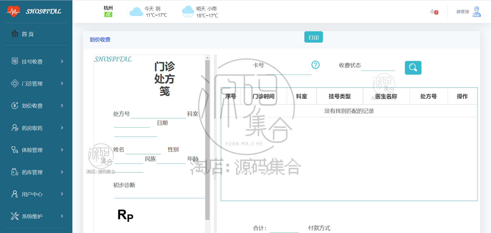Click the 医生名称 column header
The height and width of the screenshot is (233, 491).
tap(386, 96)
